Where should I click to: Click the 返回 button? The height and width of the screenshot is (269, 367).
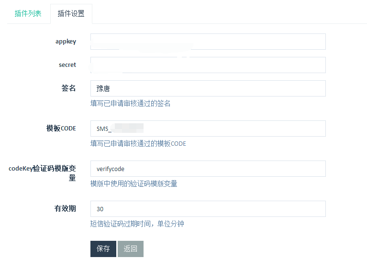click(130, 248)
